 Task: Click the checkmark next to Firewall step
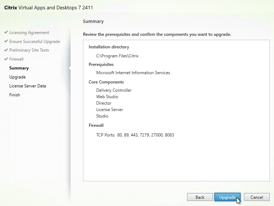[6, 59]
